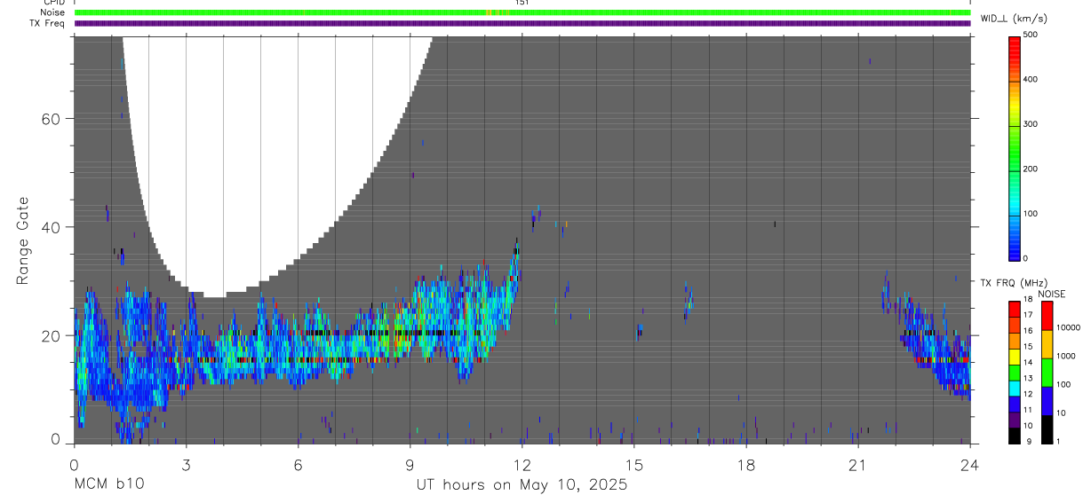The width and height of the screenshot is (1091, 503).
Task: Click the MCM b10 radar beam label
Action: click(108, 484)
